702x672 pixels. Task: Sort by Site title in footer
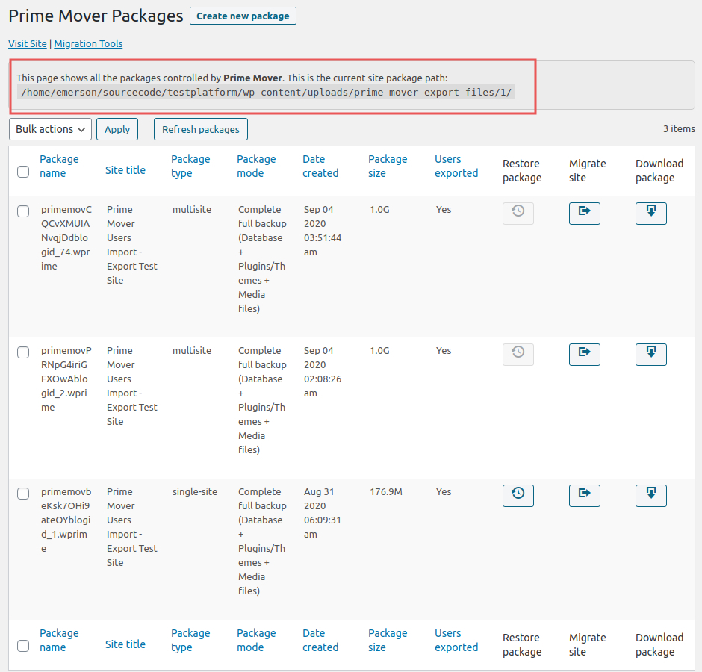tap(125, 644)
